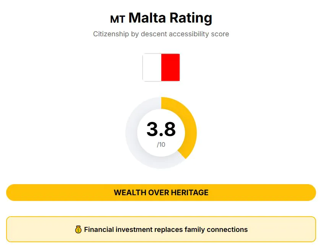Click the MT country code badge

point(118,19)
